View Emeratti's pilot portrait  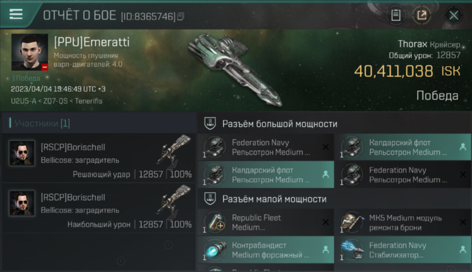(30, 52)
